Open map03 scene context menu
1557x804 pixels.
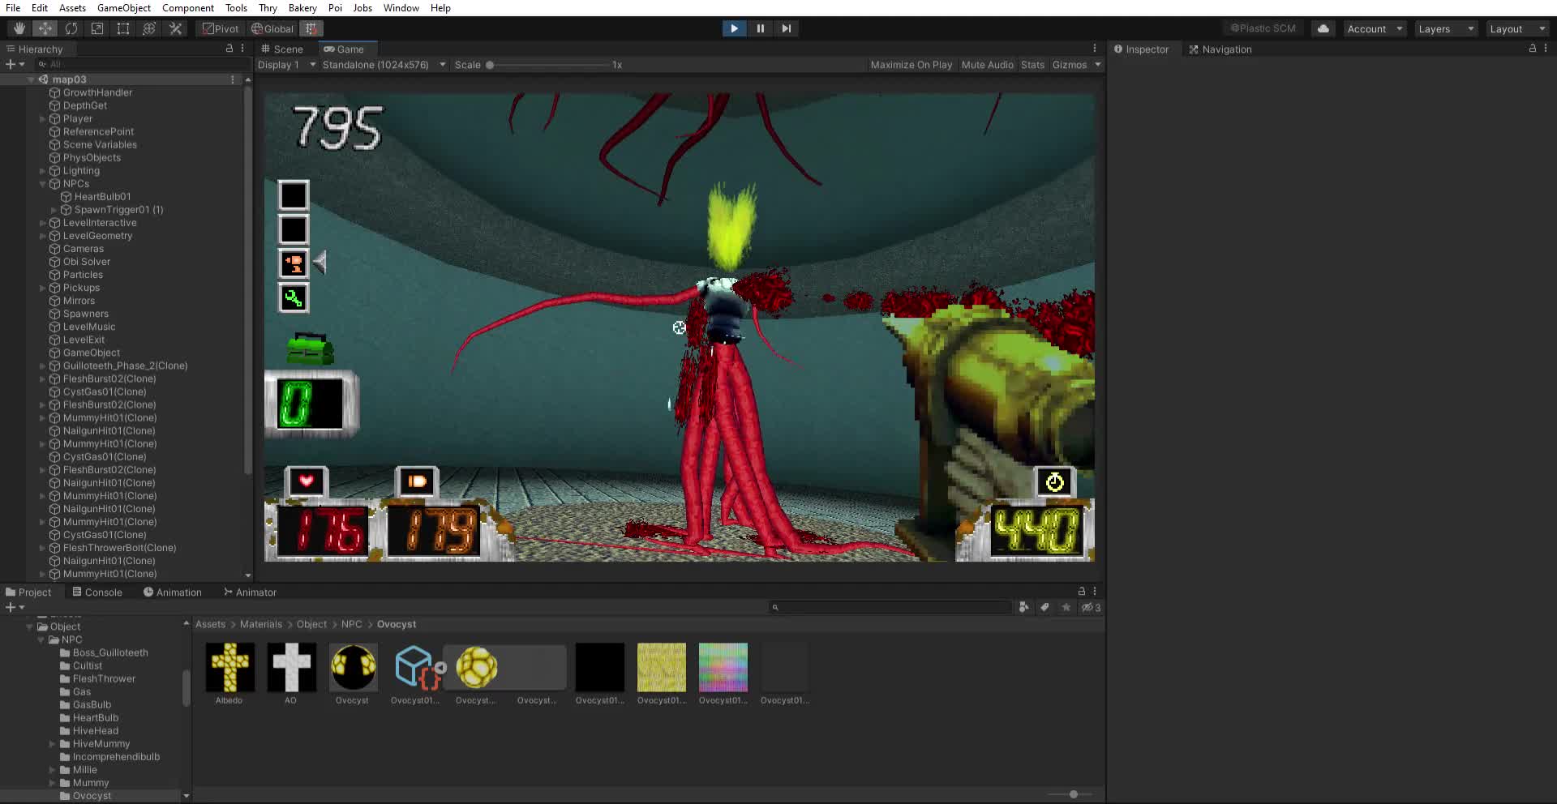pyautogui.click(x=233, y=79)
